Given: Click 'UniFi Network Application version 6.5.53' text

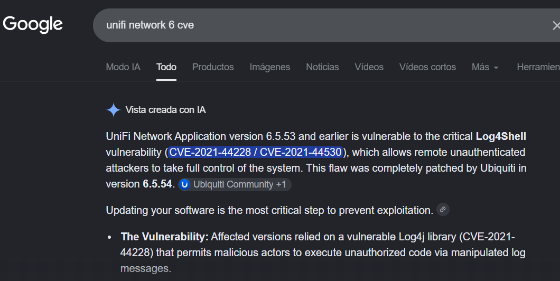Looking at the screenshot, I should pyautogui.click(x=201, y=136).
